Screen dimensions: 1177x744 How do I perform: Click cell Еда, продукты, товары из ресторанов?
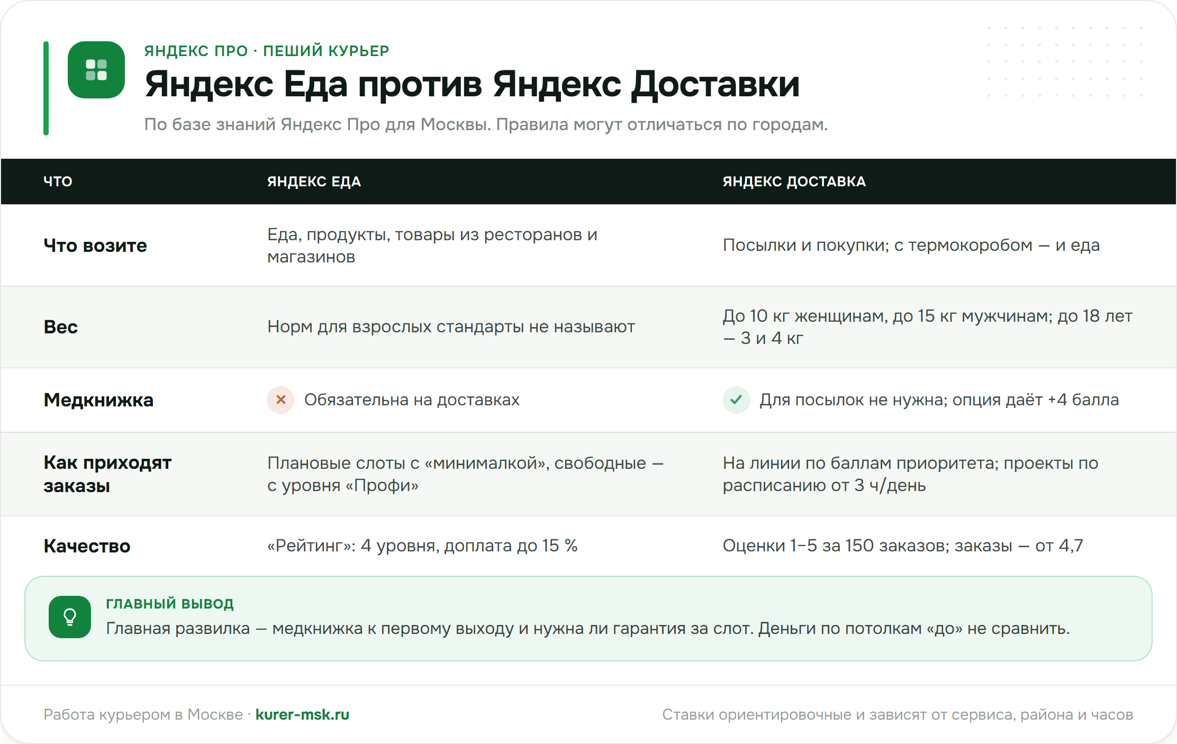coord(432,246)
